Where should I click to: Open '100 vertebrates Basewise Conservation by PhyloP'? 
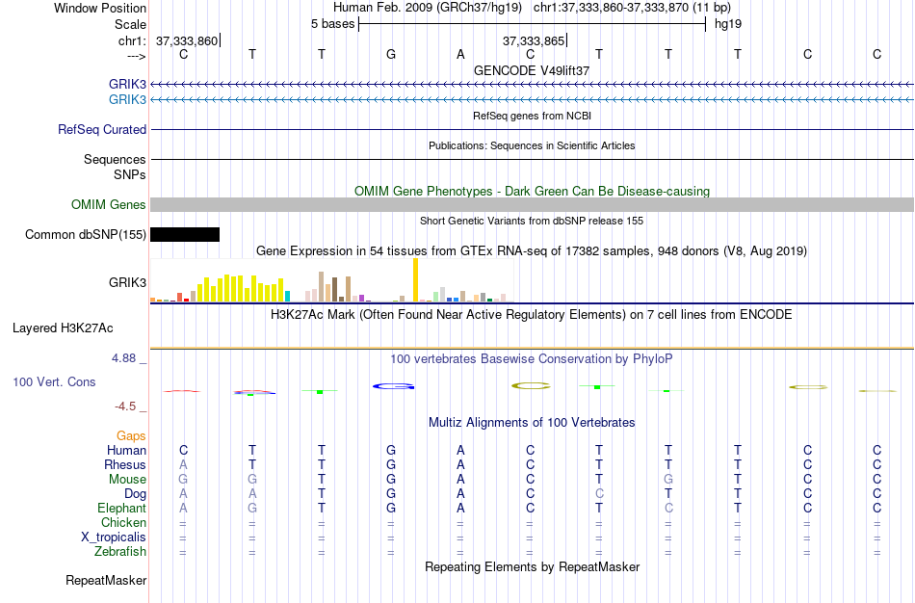click(532, 359)
